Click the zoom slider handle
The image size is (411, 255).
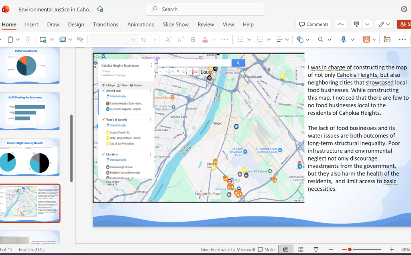point(350,249)
